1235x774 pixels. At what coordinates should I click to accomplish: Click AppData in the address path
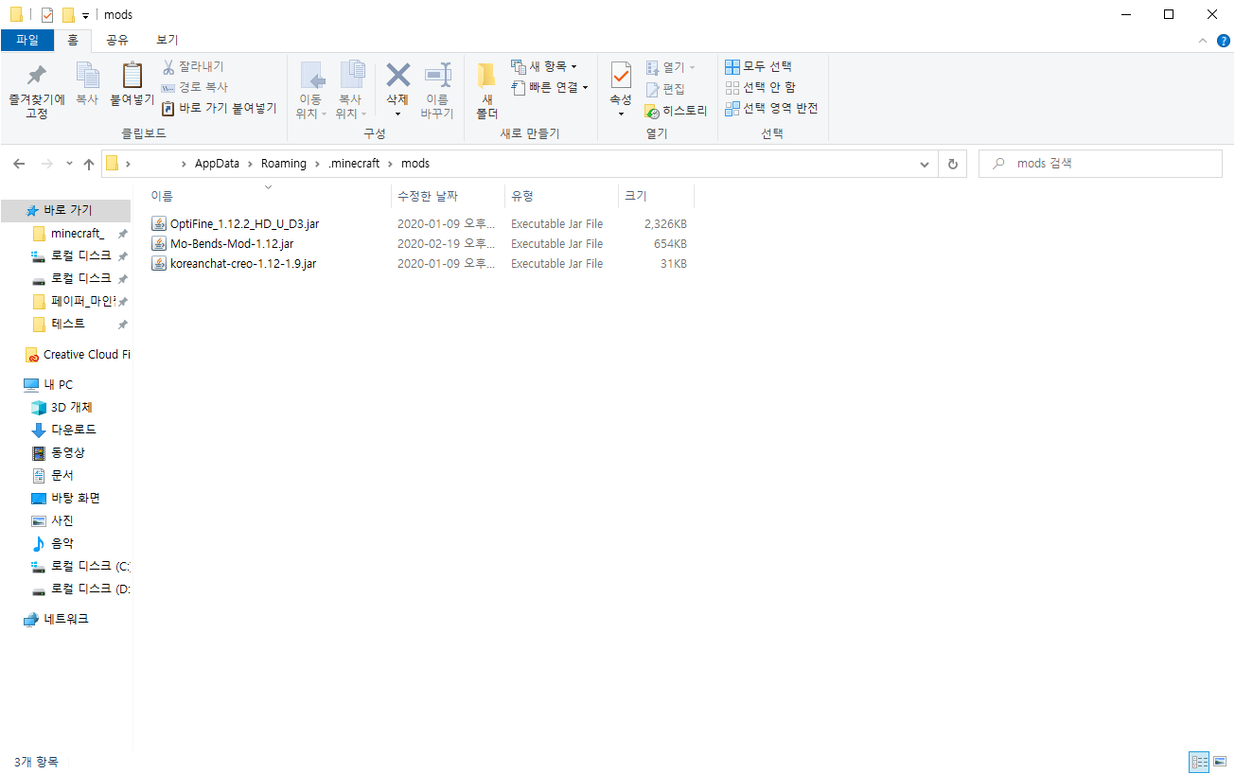[217, 164]
